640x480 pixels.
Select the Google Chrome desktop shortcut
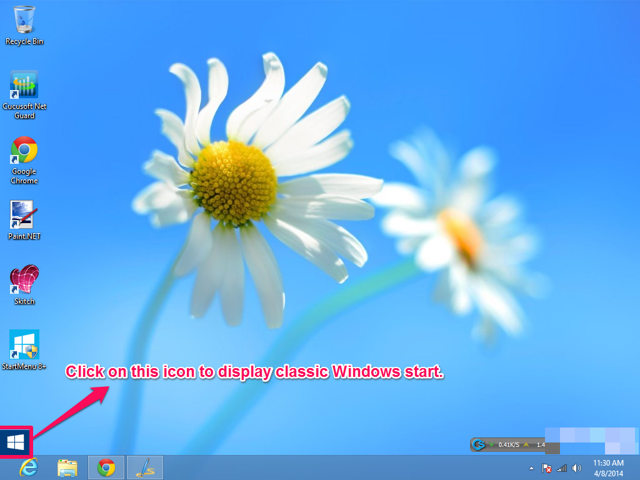tap(24, 161)
